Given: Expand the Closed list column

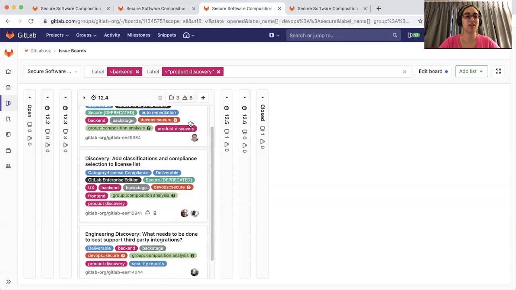Looking at the screenshot, I should coord(262,97).
